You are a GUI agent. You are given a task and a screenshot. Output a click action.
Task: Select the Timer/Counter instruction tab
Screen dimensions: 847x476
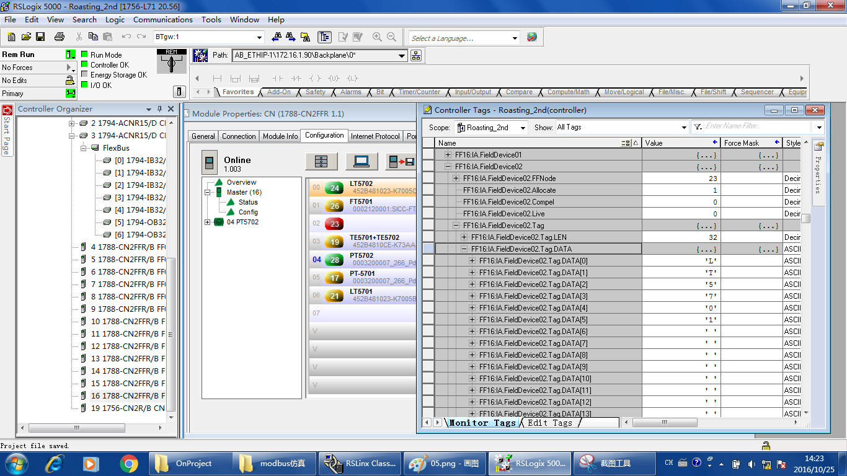pos(419,92)
